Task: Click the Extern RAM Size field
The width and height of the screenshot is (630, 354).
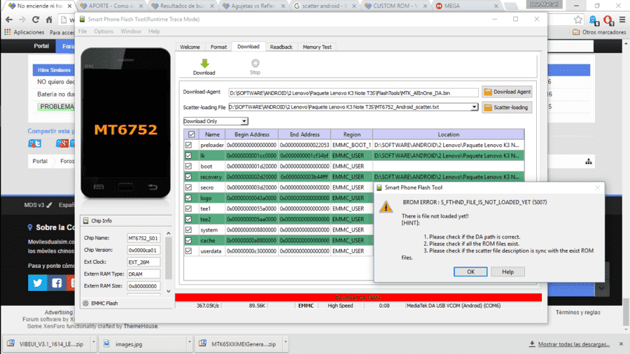Action: click(x=143, y=286)
